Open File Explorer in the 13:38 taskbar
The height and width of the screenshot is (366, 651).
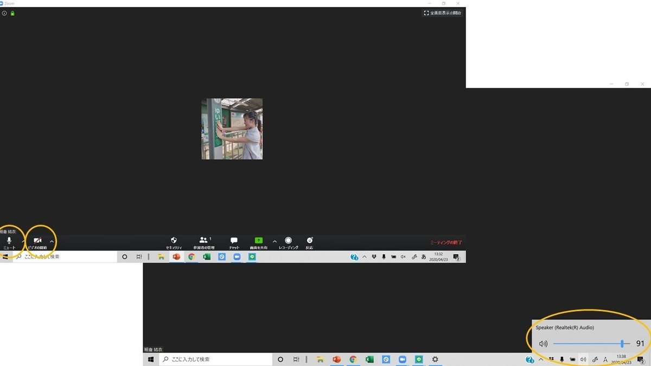[320, 359]
